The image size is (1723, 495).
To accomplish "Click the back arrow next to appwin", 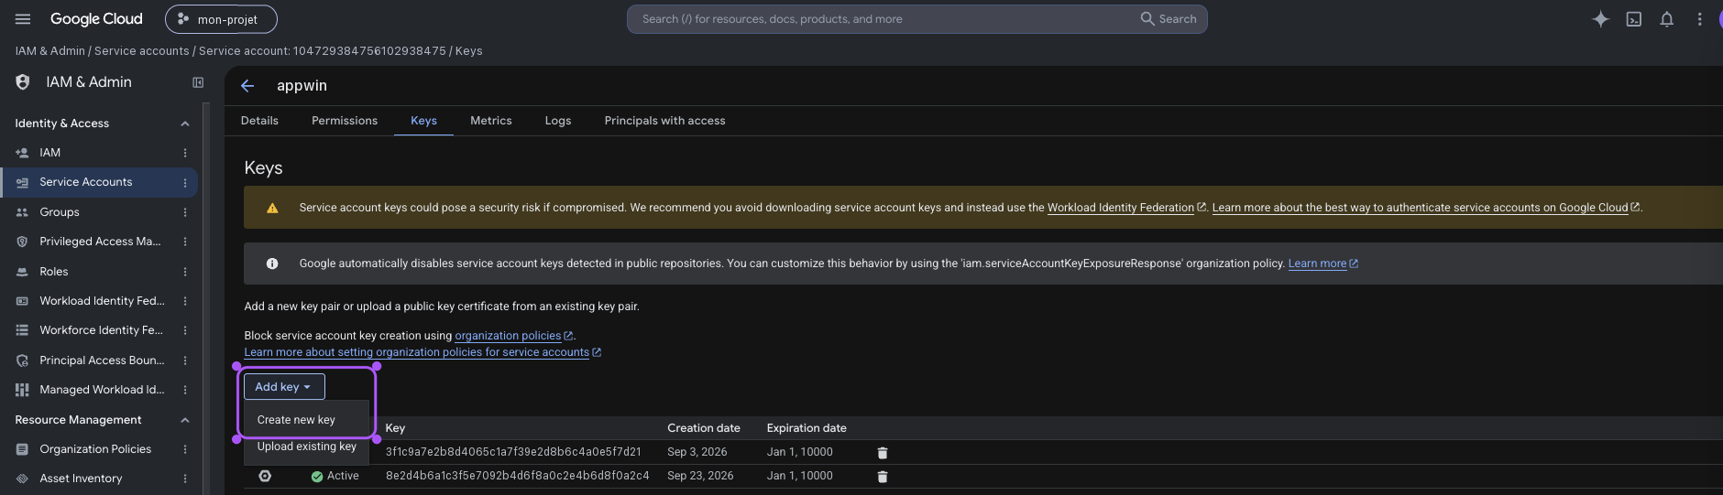I will pyautogui.click(x=247, y=86).
